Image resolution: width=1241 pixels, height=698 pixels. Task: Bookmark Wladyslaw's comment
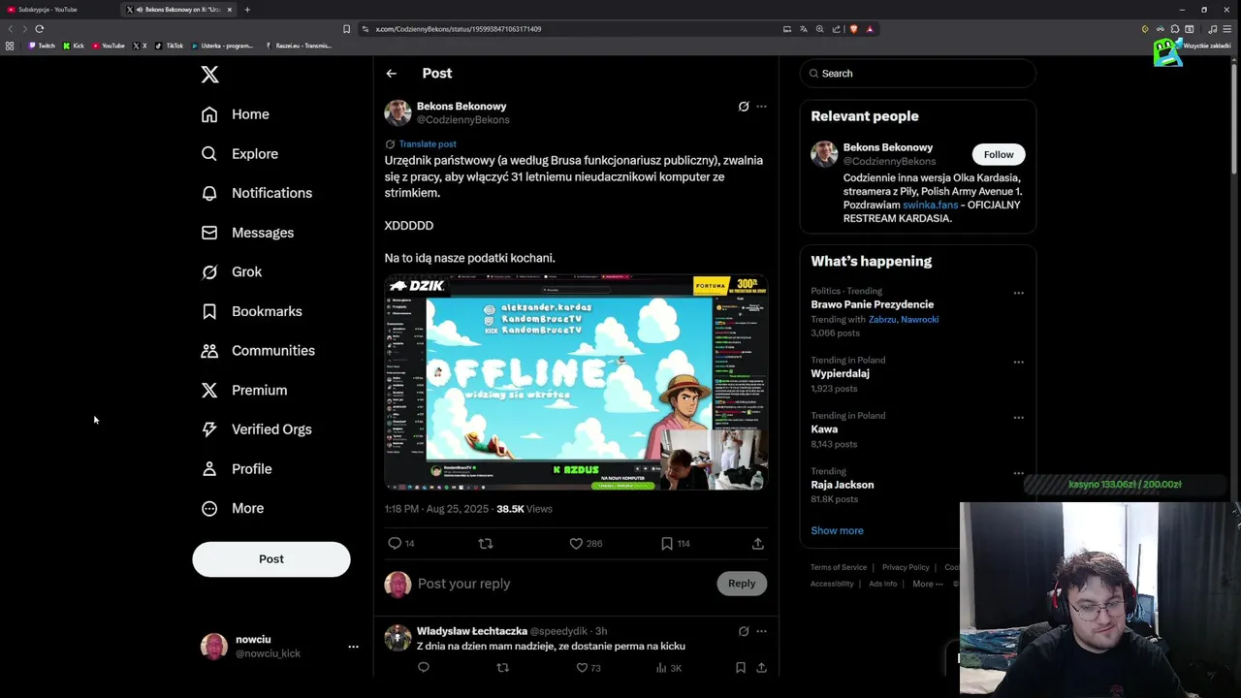[740, 668]
